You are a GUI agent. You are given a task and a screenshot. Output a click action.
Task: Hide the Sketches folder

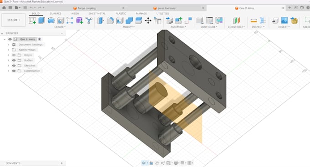click(14, 66)
